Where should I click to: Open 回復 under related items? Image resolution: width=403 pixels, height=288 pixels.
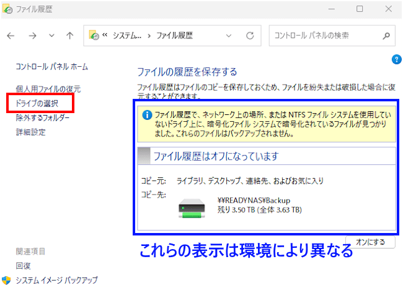23,266
